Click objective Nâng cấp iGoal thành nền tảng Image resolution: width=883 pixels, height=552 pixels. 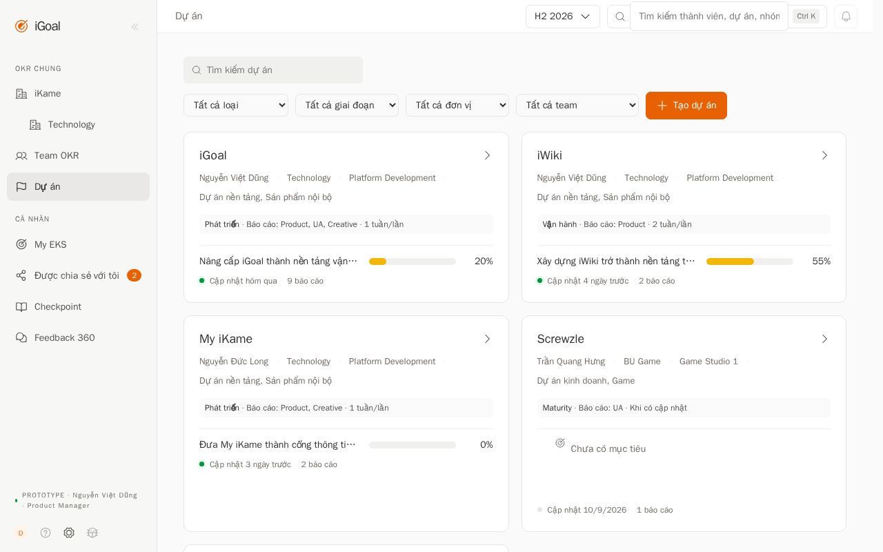(279, 262)
